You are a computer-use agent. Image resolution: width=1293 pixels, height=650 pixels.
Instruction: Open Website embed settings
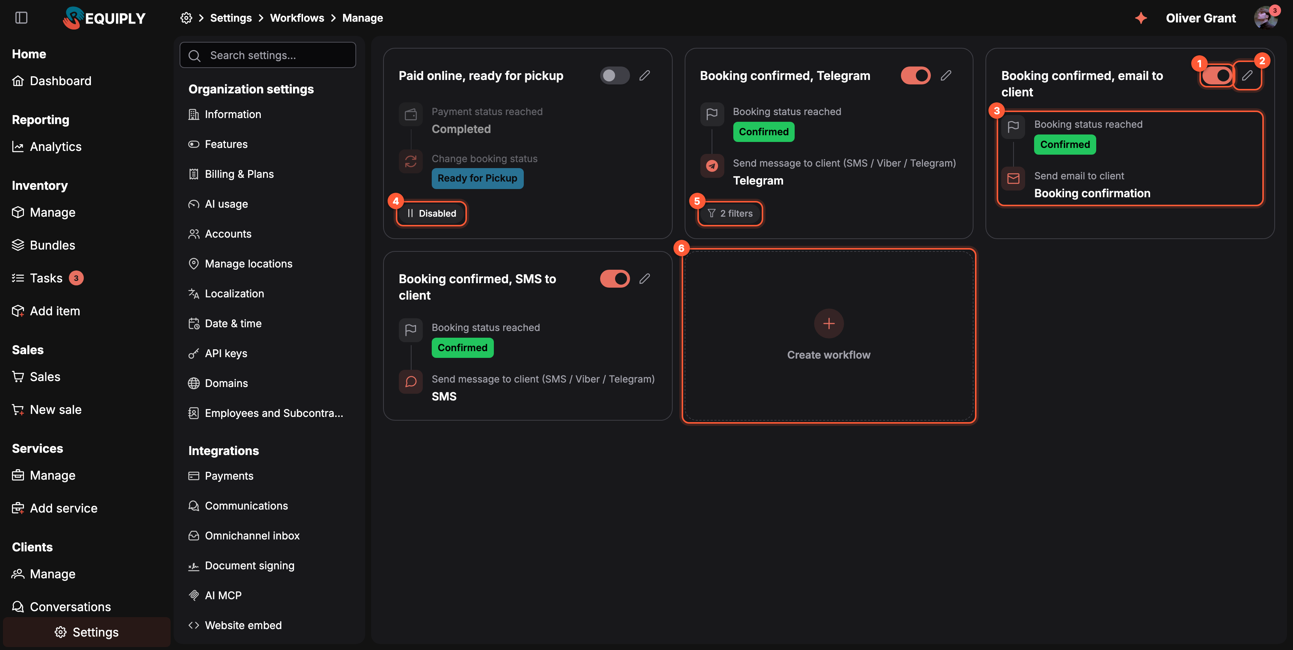[x=235, y=625]
